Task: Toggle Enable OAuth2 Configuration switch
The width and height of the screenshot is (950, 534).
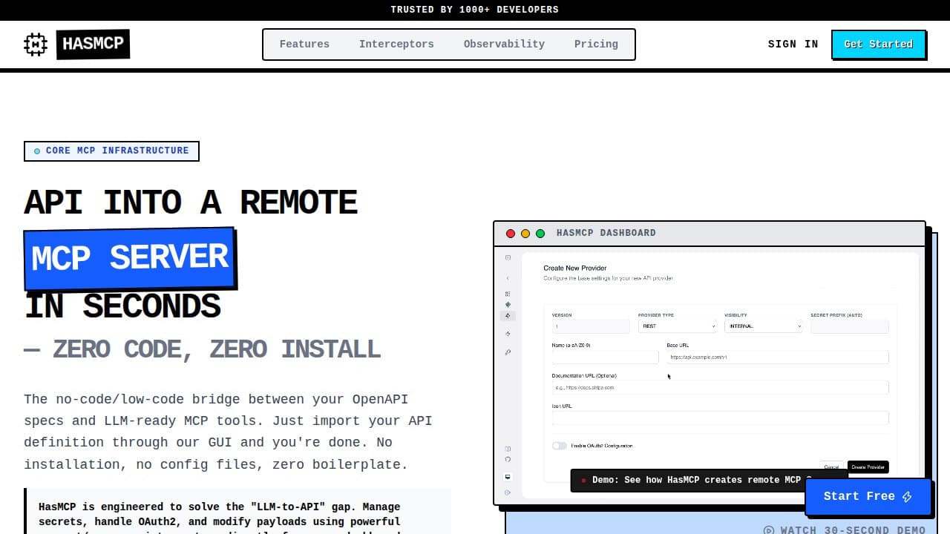Action: click(x=559, y=446)
